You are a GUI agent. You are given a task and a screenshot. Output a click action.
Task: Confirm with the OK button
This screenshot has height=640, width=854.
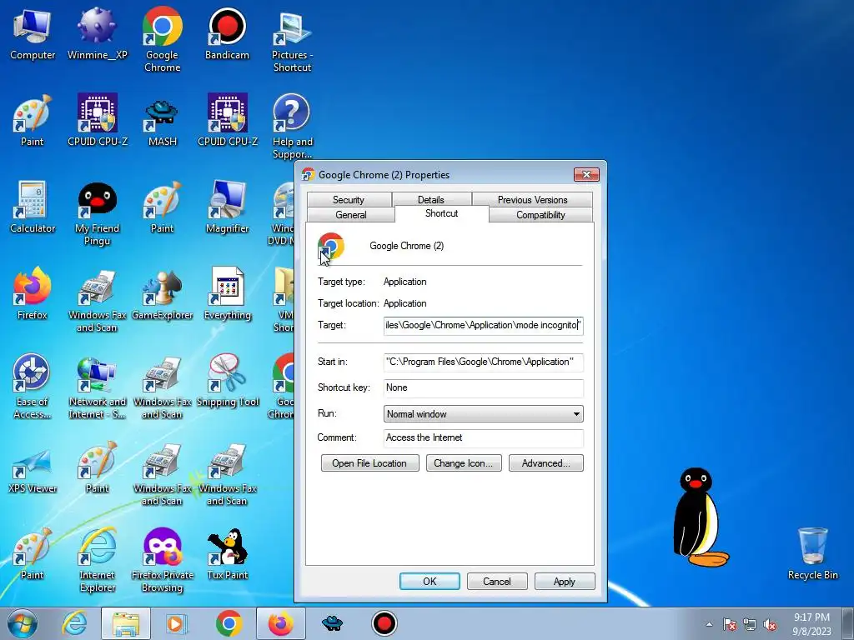(x=430, y=581)
